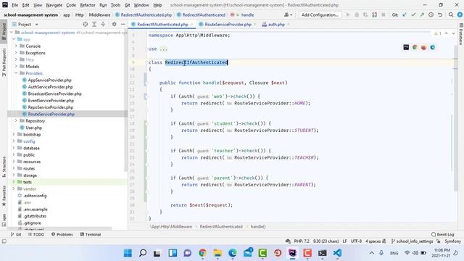Viewport: 464px width, 261px height.
Task: Jump to previous highlighted error arrow
Action: 447,33
